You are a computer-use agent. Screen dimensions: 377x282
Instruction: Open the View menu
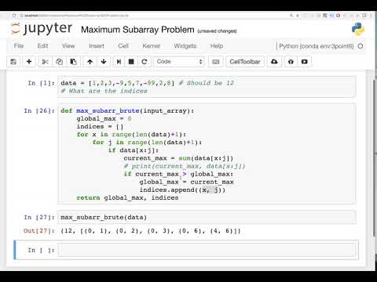[x=68, y=46]
